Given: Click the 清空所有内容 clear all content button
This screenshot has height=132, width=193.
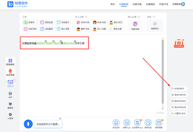Looking at the screenshot, I should (x=179, y=95).
